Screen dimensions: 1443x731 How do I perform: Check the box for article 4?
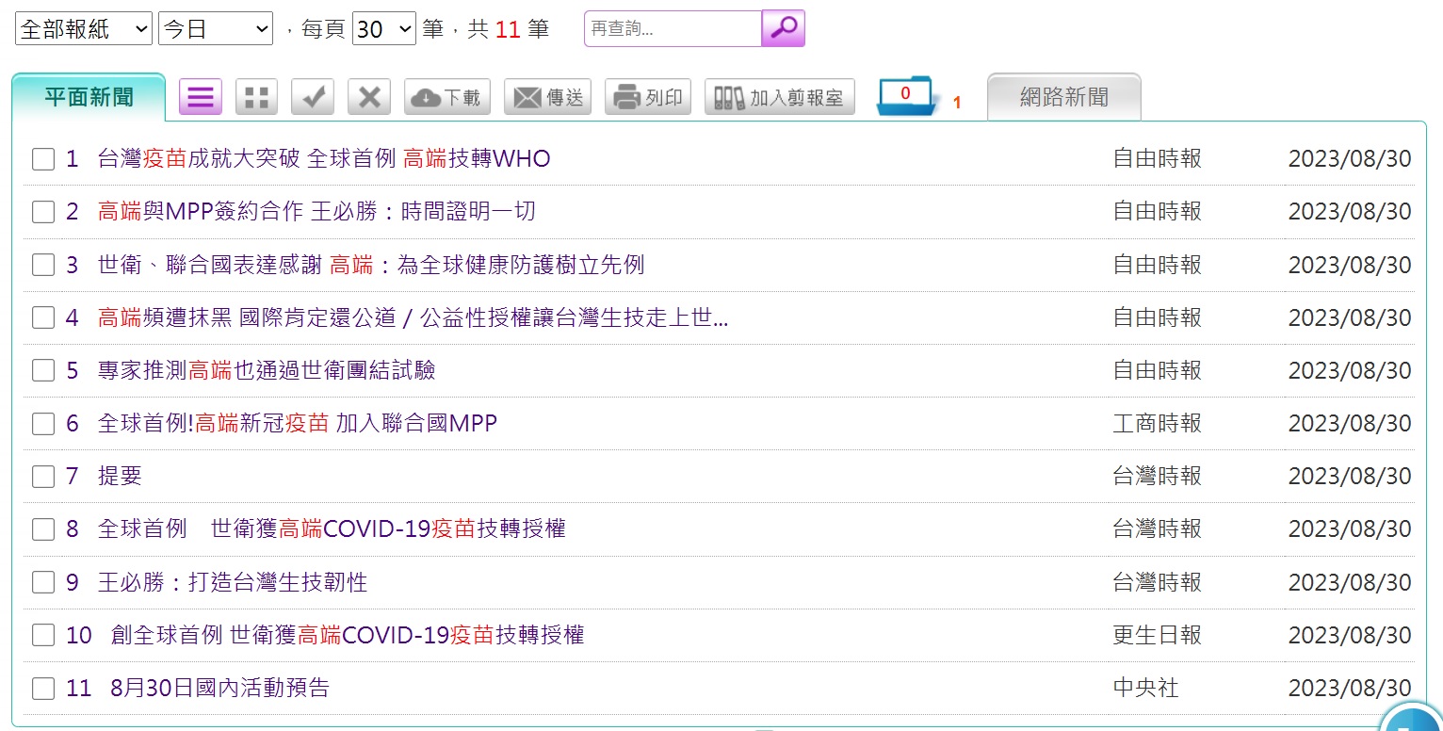[43, 317]
